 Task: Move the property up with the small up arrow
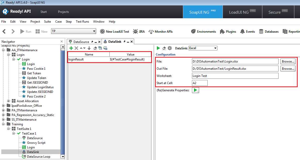81,48
